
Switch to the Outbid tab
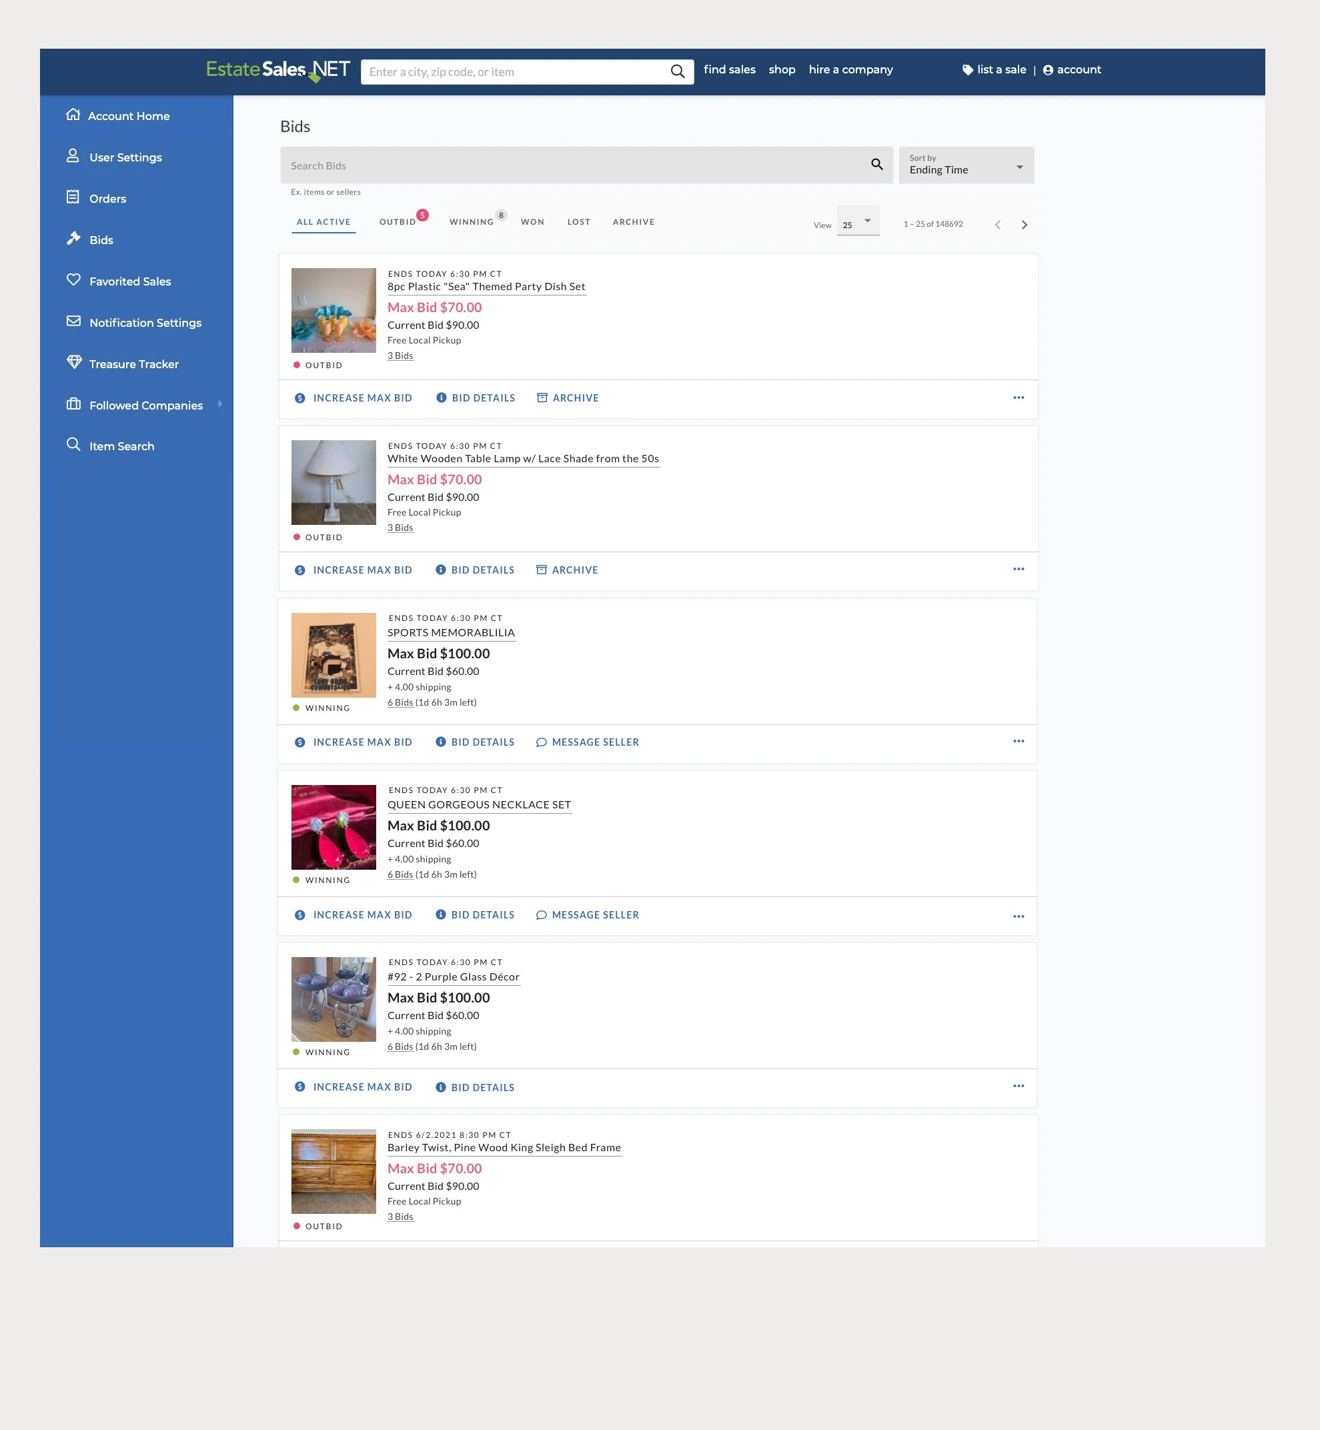pyautogui.click(x=397, y=222)
